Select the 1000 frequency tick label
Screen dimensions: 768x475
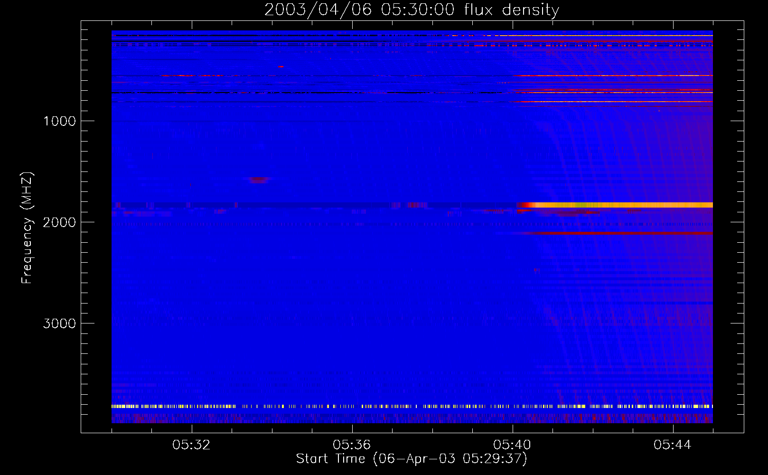(x=59, y=121)
